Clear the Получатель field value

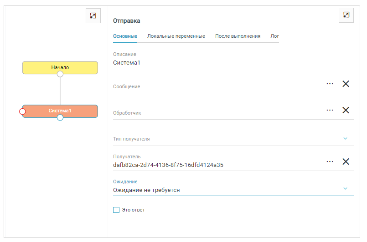[346, 161]
